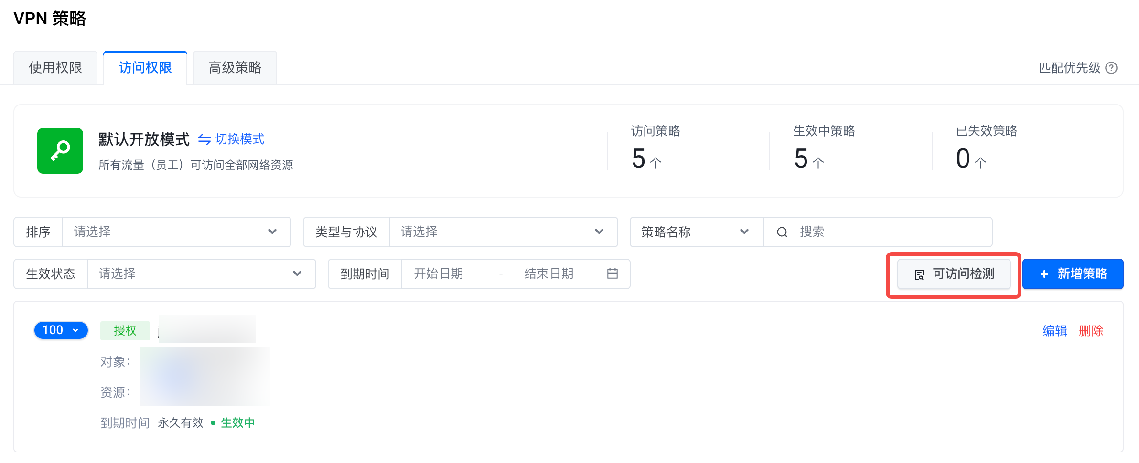Select the 访问权限 tab
The height and width of the screenshot is (463, 1139).
(x=145, y=68)
